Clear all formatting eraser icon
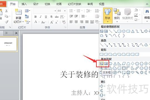 (x=64, y=22)
